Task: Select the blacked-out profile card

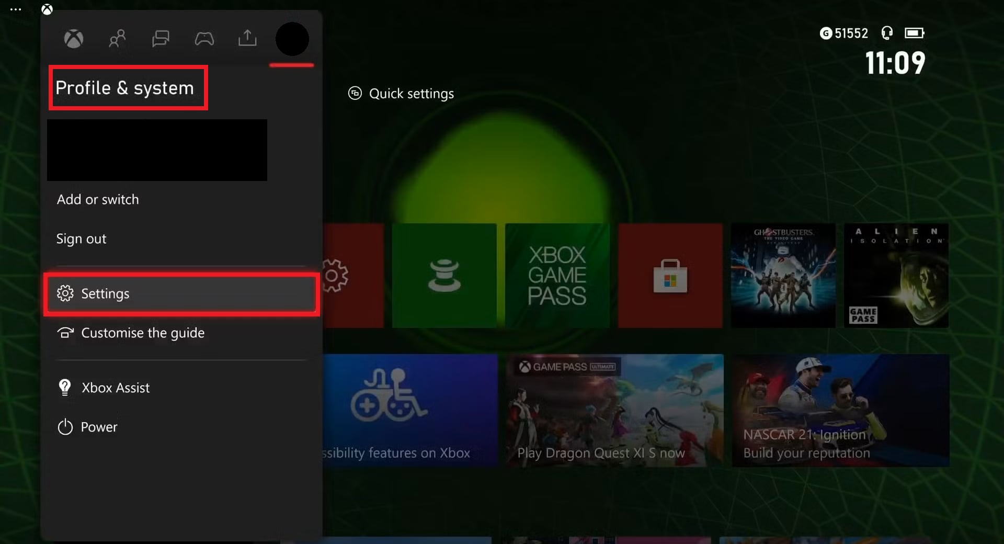Action: pos(157,150)
